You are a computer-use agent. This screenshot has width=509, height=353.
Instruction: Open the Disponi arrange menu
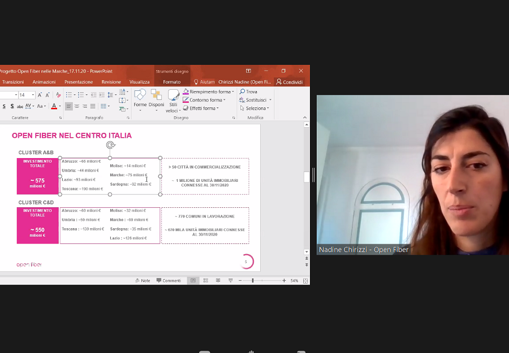[156, 101]
